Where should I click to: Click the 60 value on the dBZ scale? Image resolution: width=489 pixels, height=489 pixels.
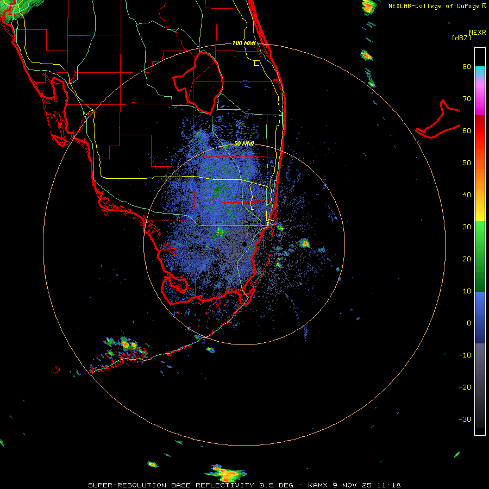point(467,130)
